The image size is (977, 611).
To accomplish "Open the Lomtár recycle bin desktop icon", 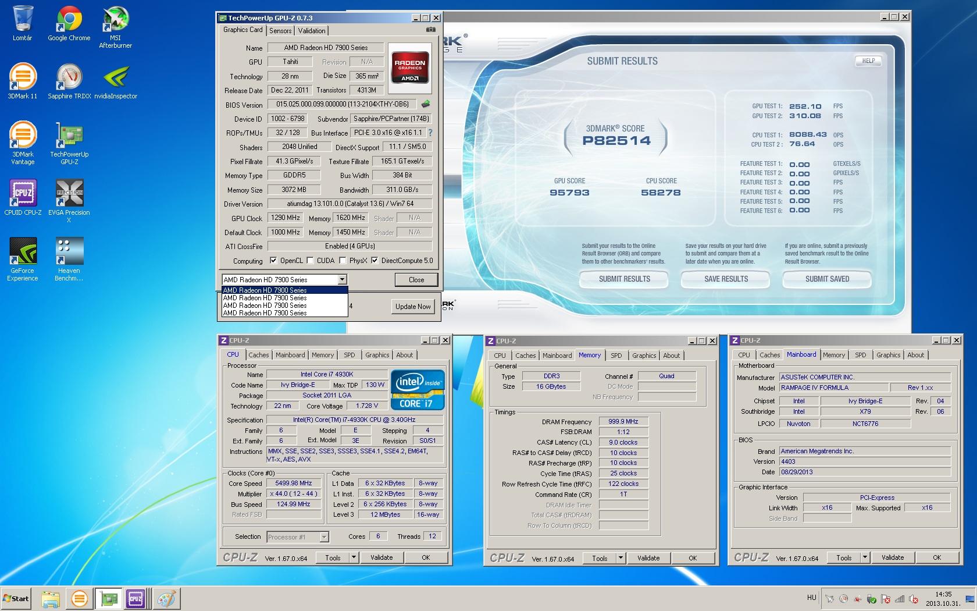I will click(23, 23).
